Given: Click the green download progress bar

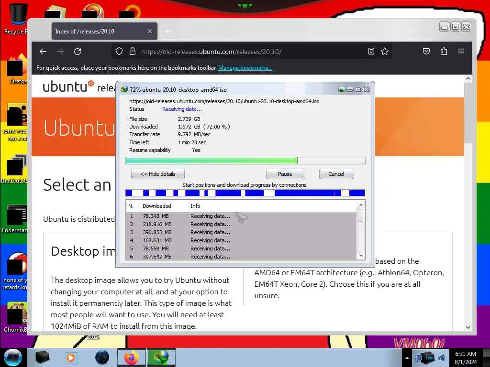Looking at the screenshot, I should click(245, 161).
